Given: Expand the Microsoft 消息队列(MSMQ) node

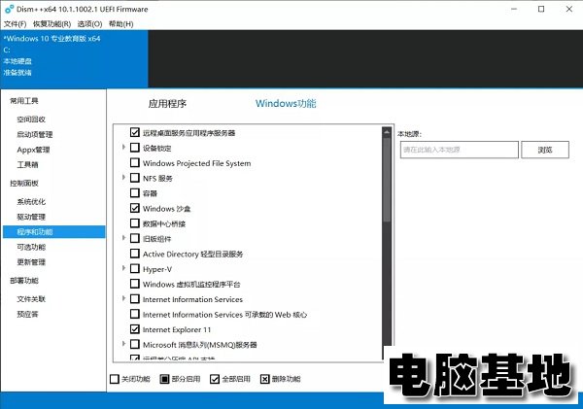Looking at the screenshot, I should pos(123,344).
